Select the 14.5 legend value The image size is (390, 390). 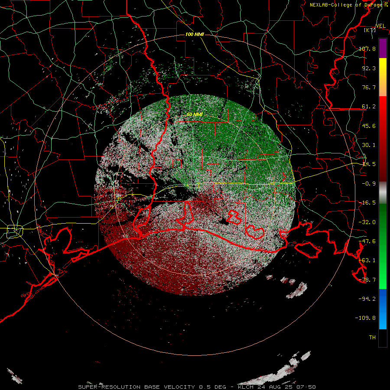[x=369, y=164]
